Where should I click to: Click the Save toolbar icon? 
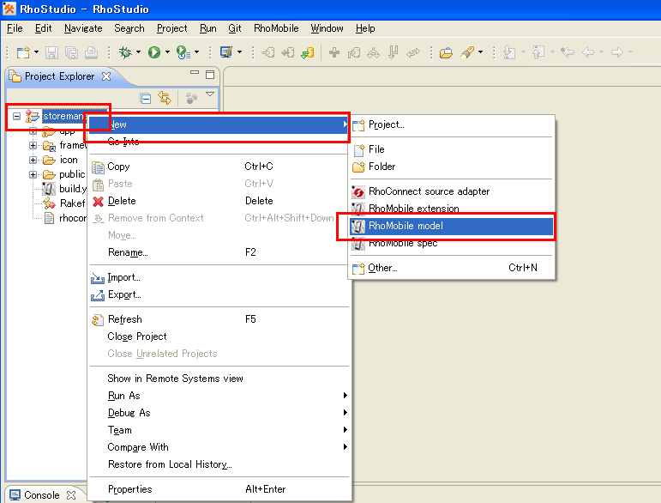pos(51,52)
